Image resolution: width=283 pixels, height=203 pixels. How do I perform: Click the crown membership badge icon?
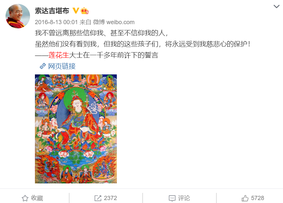click(x=84, y=11)
